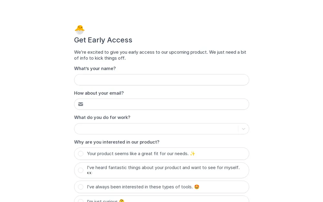Click the 'We're excited to give you' intro paragraph
Screen dimensions: 323x202
(x=160, y=55)
